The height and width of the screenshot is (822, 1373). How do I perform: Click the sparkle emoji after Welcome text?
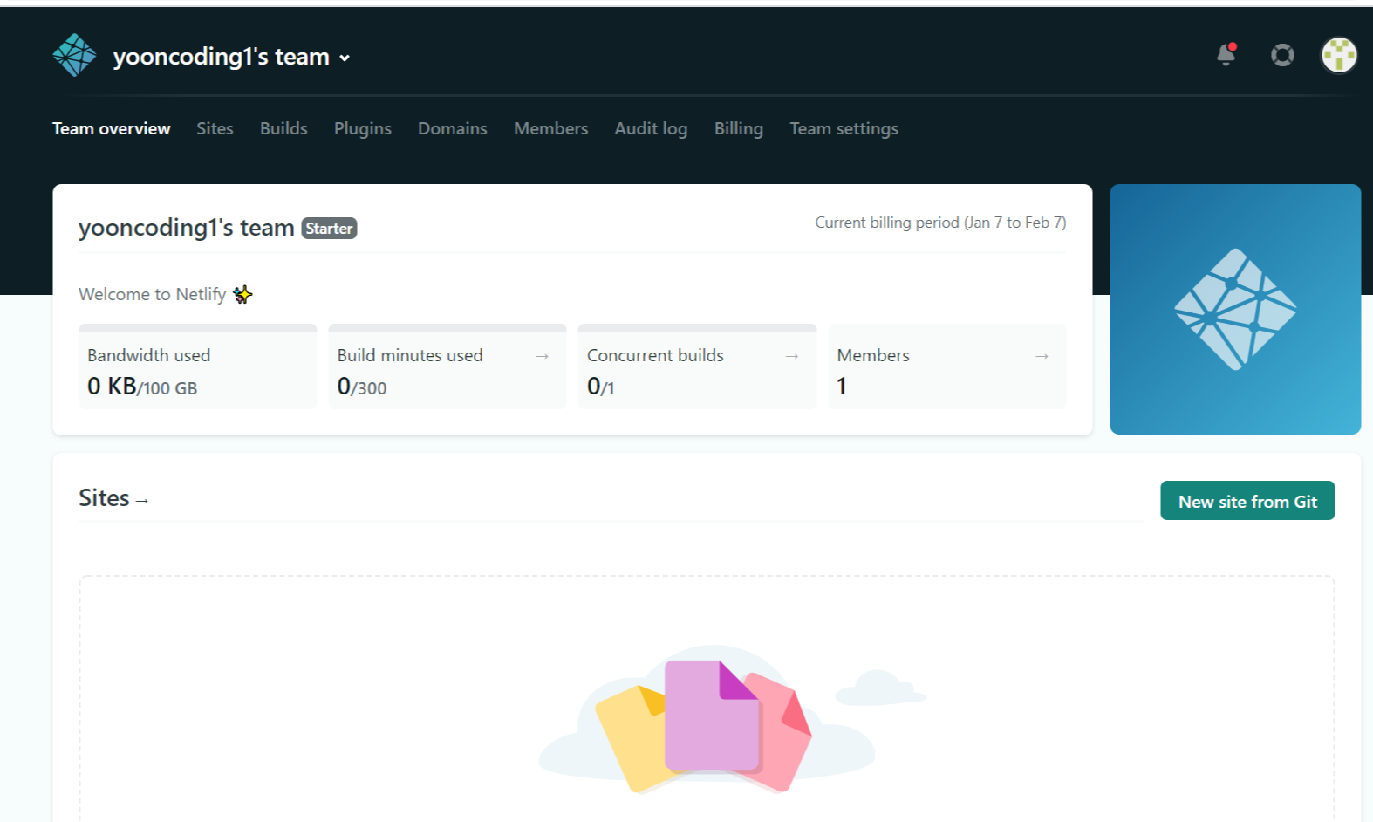pyautogui.click(x=242, y=294)
